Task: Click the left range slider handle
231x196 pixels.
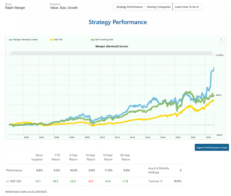Action: pyautogui.click(x=9, y=53)
